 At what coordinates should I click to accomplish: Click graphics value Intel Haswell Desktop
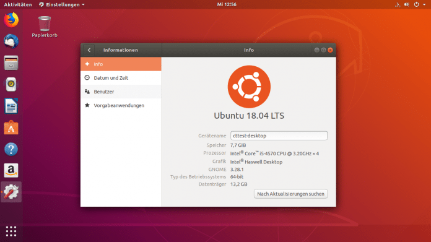click(256, 162)
